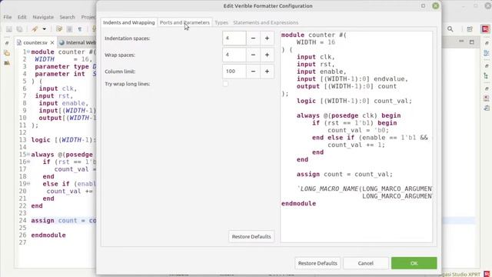Viewport: 492px width, 277px height.
Task: Click the Column limit input field
Action: click(234, 72)
